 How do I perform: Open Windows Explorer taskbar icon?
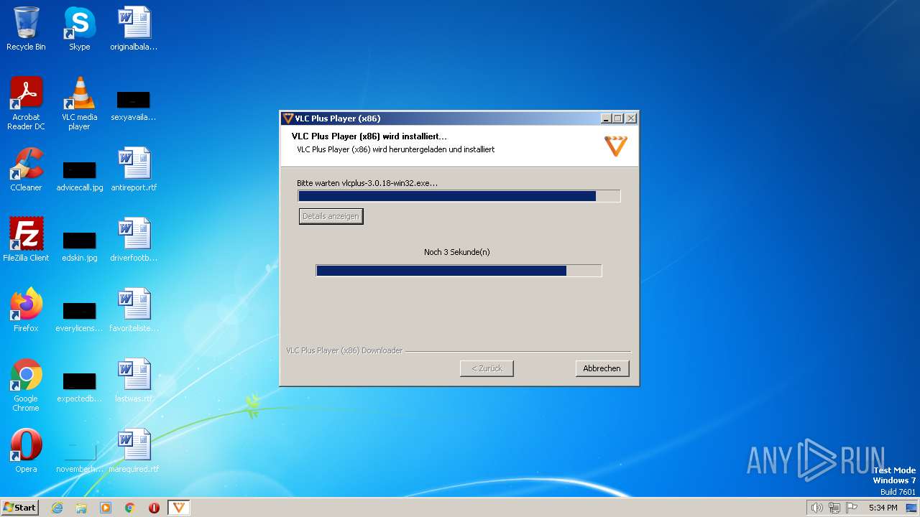point(81,508)
